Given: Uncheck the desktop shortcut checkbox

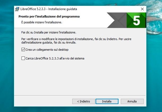Looking at the screenshot, I should (x=23, y=50).
